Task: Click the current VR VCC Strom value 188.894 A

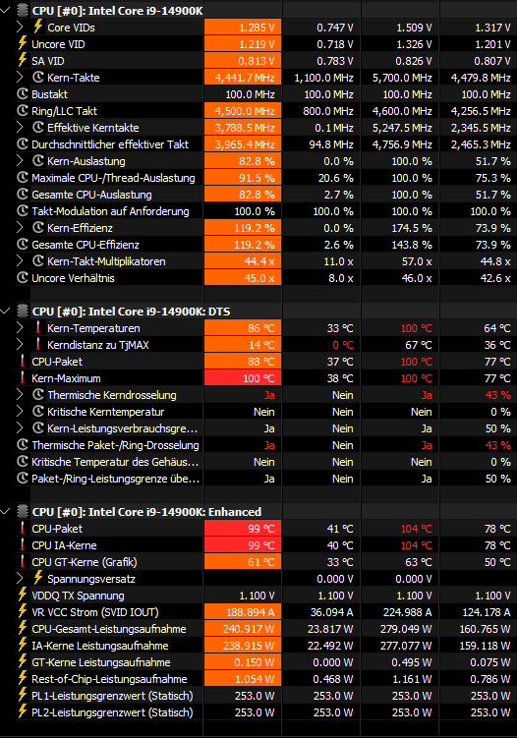Action: (249, 612)
